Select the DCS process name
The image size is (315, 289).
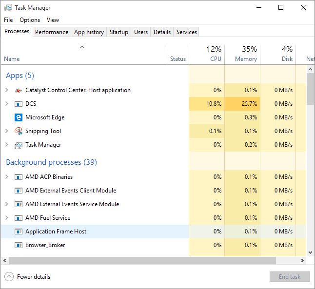pos(31,104)
